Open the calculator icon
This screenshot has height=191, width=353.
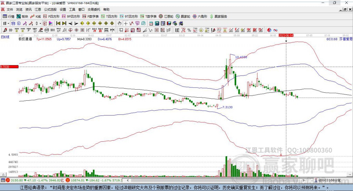[157, 23]
